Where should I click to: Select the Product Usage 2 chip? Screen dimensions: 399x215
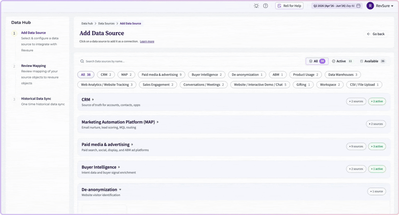306,75
